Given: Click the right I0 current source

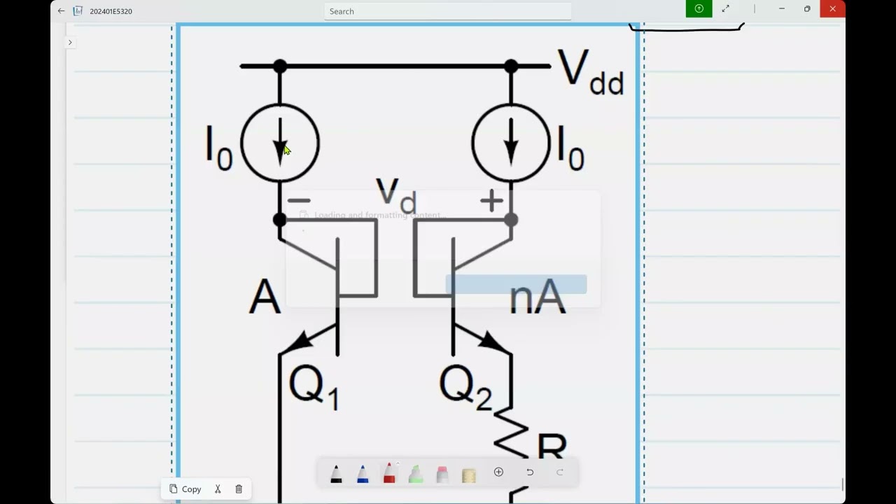Looking at the screenshot, I should [511, 143].
